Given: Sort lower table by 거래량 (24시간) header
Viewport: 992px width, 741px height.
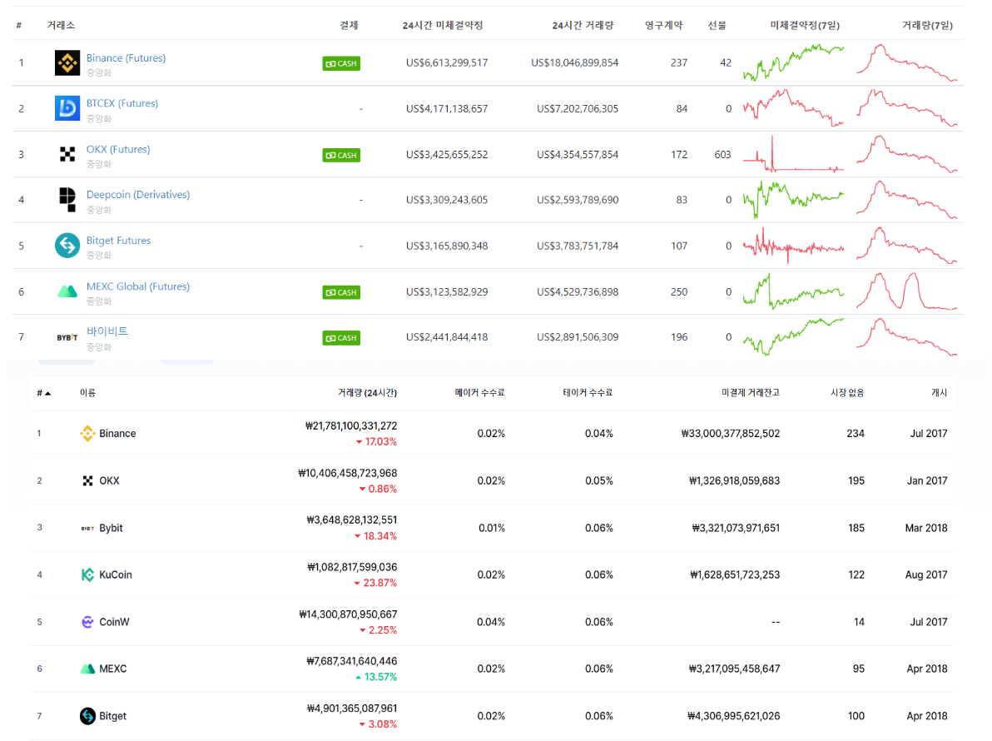Looking at the screenshot, I should click(x=367, y=393).
